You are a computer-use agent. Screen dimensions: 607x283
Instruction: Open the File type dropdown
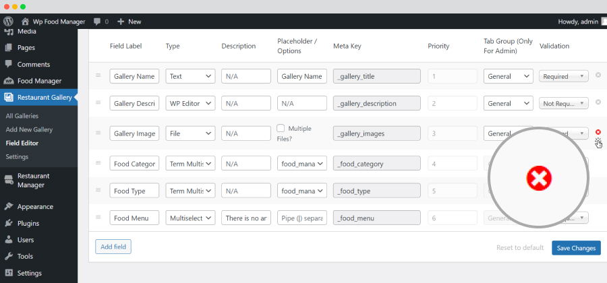[190, 133]
